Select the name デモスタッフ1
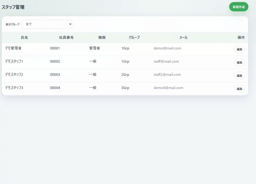Image resolution: width=256 pixels, height=184 pixels. [14, 61]
